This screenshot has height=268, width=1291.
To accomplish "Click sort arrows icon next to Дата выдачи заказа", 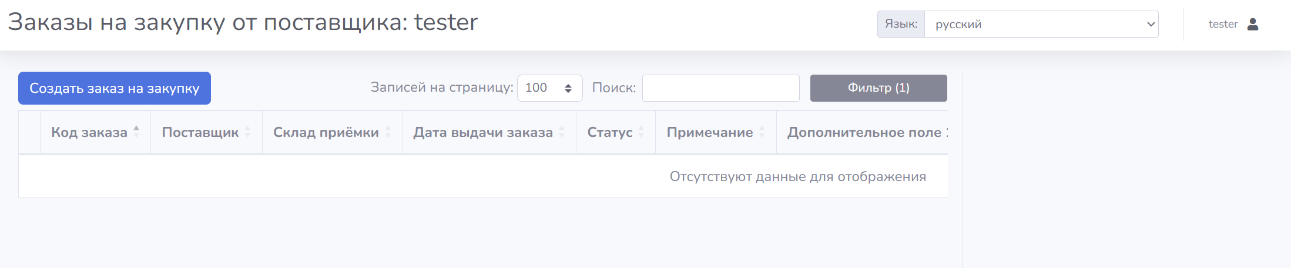I will click(562, 132).
